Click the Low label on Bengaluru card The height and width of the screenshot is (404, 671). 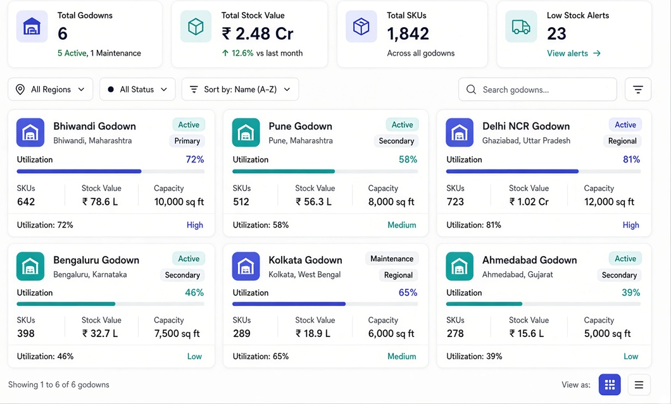[194, 356]
